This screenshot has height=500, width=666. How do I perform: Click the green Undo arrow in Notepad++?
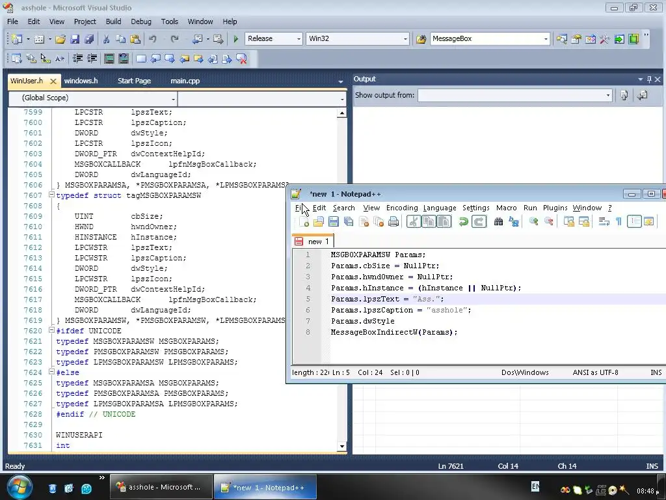point(463,221)
